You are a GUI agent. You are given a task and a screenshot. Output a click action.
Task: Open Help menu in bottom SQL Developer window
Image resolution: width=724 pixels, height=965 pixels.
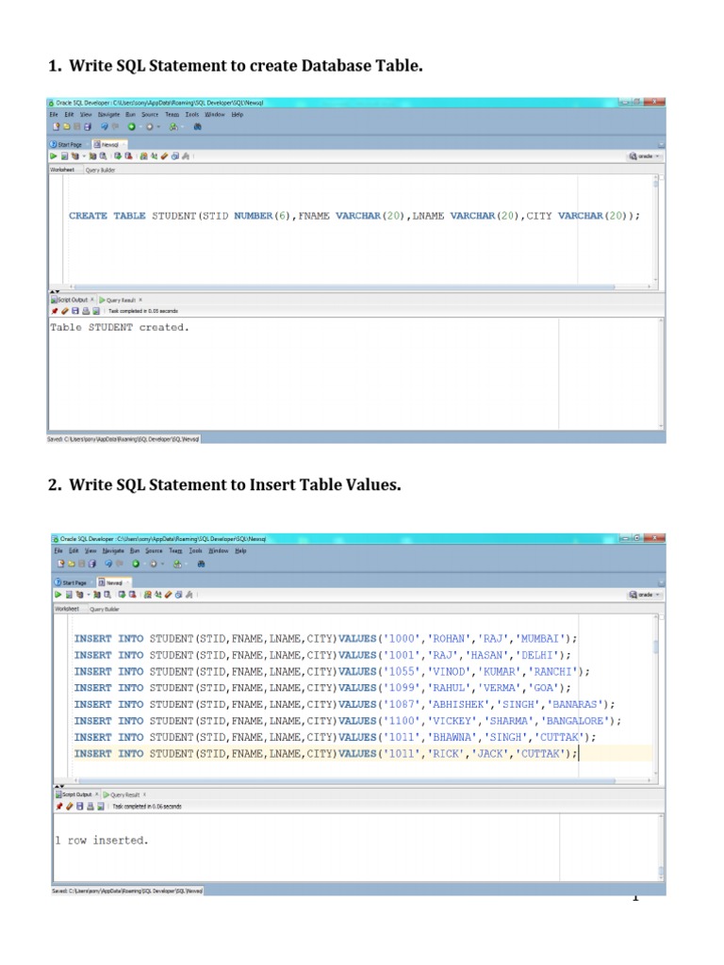[240, 550]
